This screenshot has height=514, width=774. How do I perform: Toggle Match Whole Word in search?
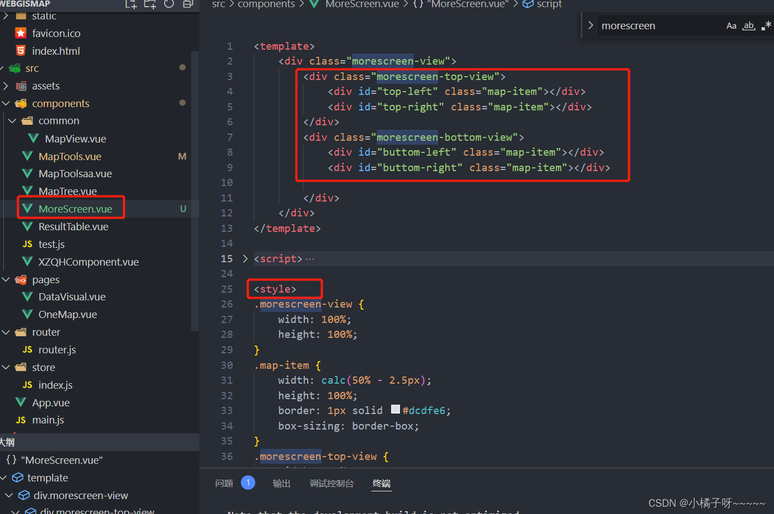click(x=749, y=25)
